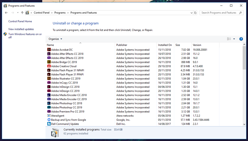Viewport: 248px width, 141px height.
Task: Click the Media Encoder CC 2018 icon
Action: [x=49, y=95]
